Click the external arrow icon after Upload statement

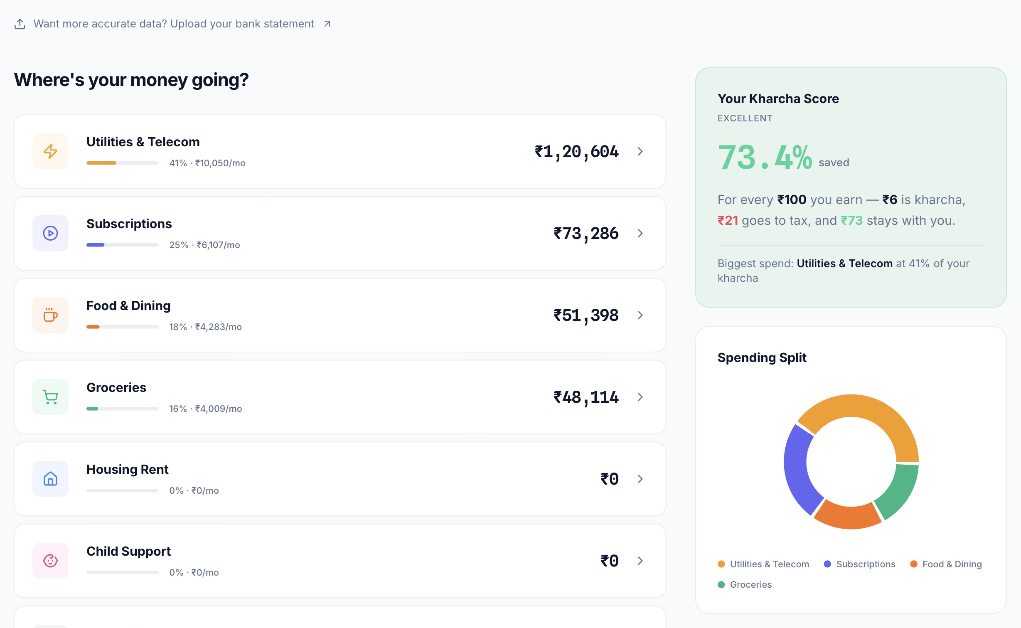[x=327, y=24]
